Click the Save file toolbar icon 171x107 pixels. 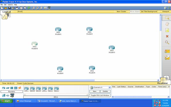(x=9, y=8)
